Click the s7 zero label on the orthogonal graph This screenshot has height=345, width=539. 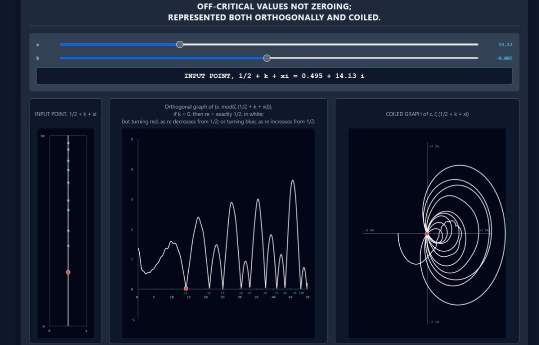276,293
